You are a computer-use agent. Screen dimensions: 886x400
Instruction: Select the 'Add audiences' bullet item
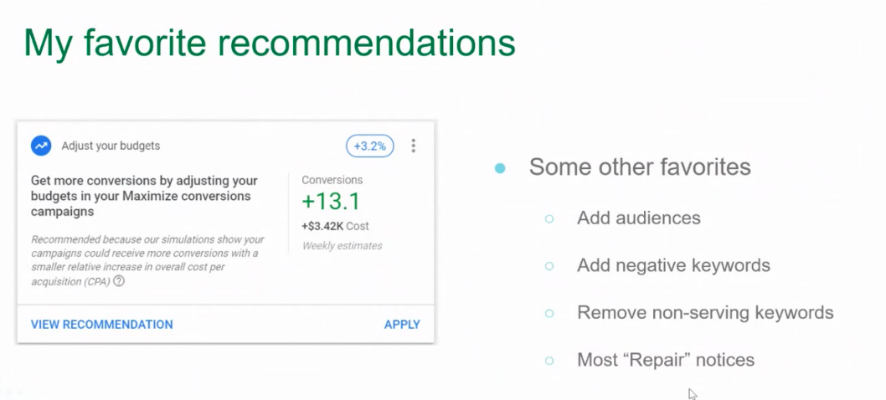[638, 218]
